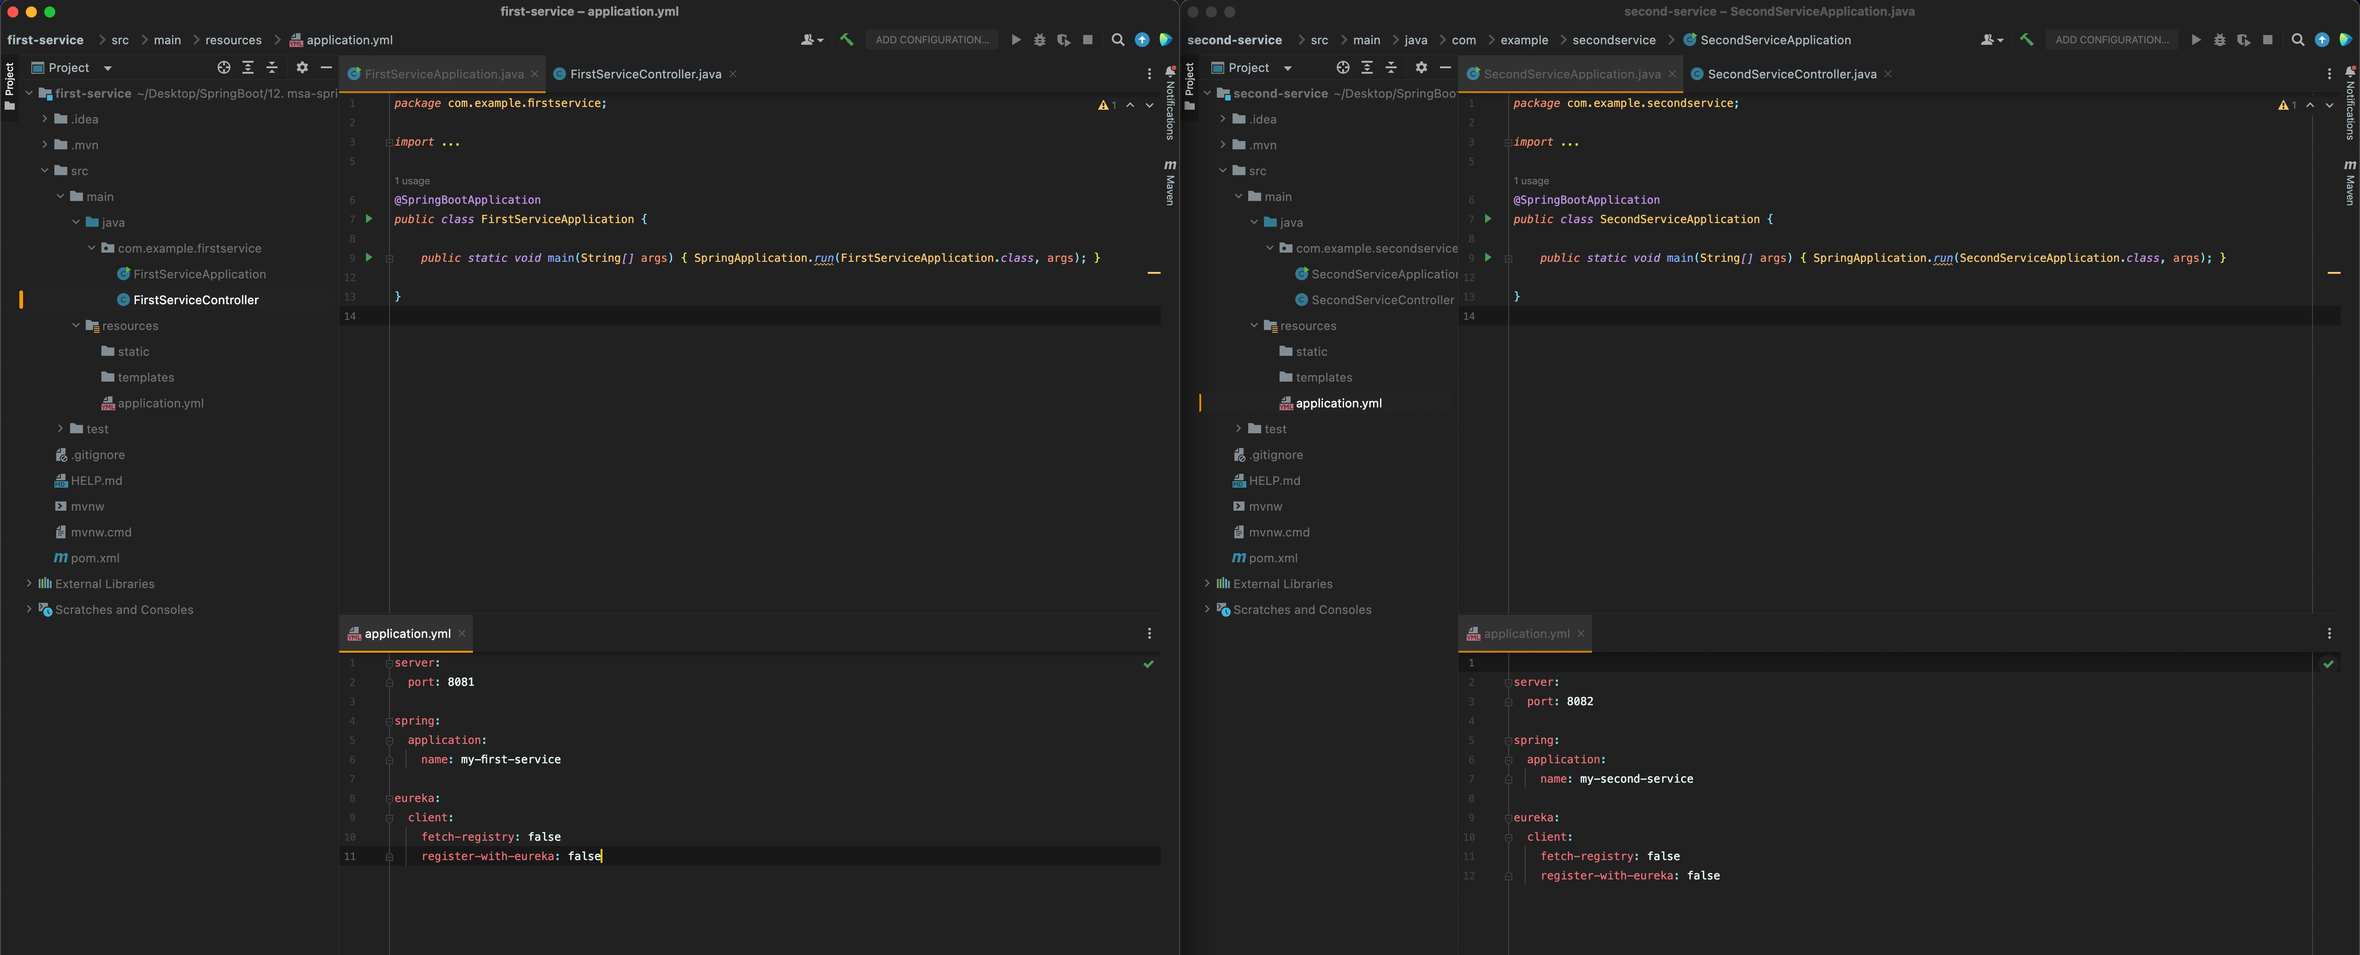Click port value 8082 in second-service yml
Image resolution: width=2360 pixels, height=955 pixels.
point(1580,701)
